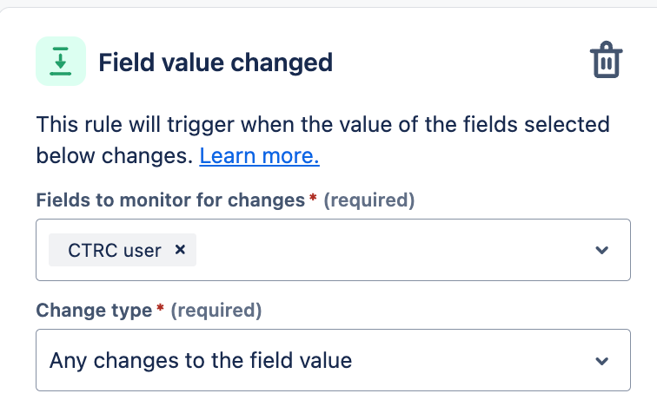657x413 pixels.
Task: Remove the CTRC user chip with its x
Action: pos(181,250)
